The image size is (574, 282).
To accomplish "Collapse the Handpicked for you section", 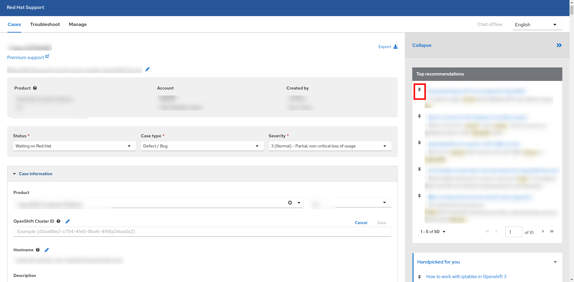I will (x=555, y=262).
